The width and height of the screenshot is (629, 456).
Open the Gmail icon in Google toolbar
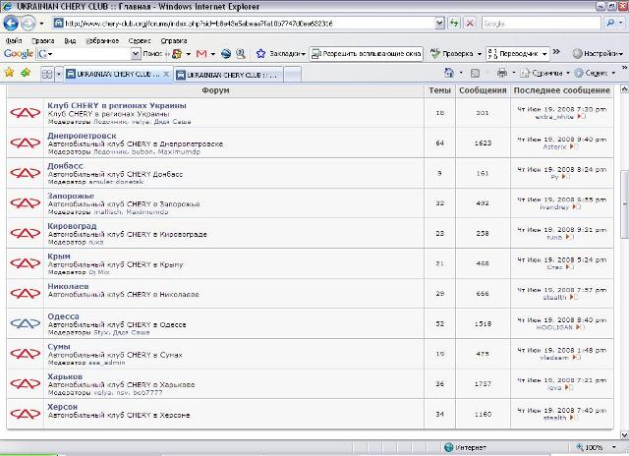pyautogui.click(x=201, y=53)
